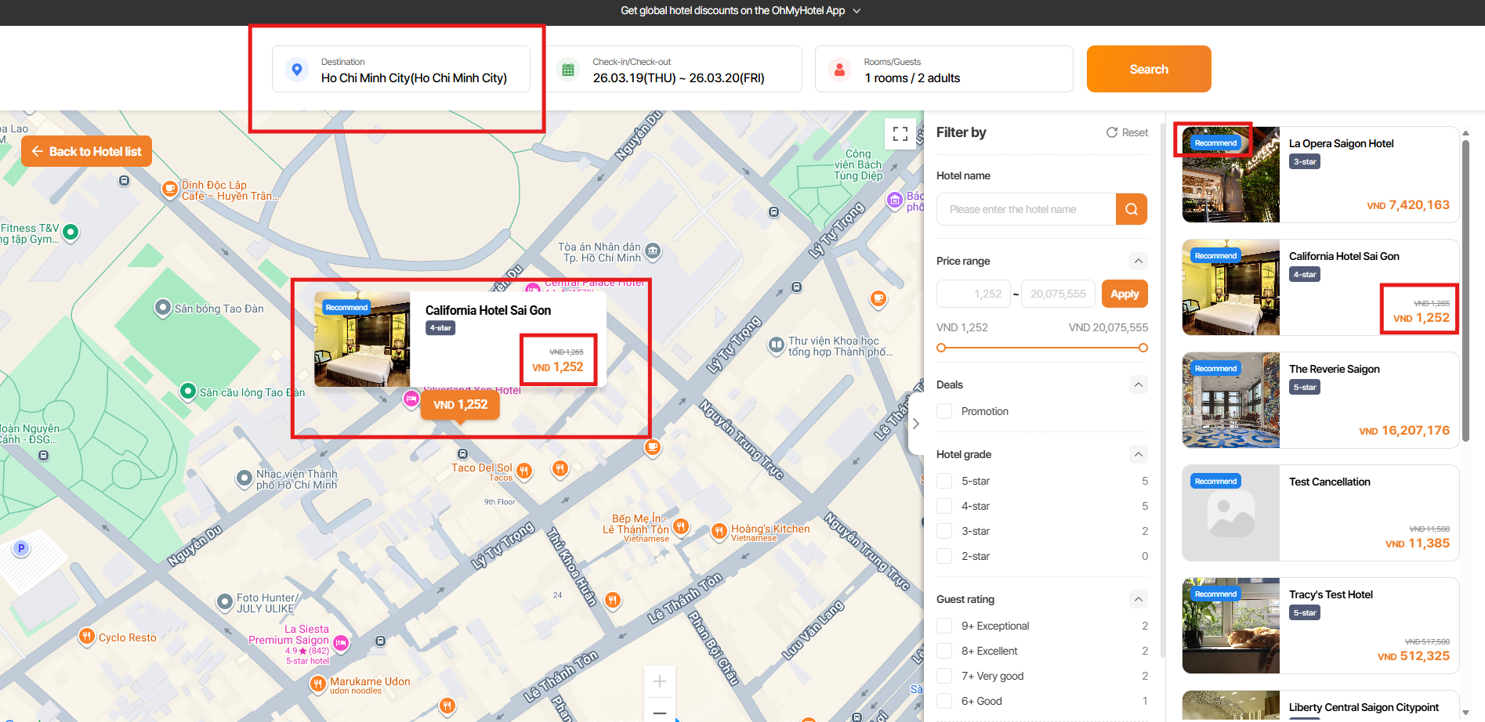Open the Test Cancellation listing title

(x=1329, y=482)
